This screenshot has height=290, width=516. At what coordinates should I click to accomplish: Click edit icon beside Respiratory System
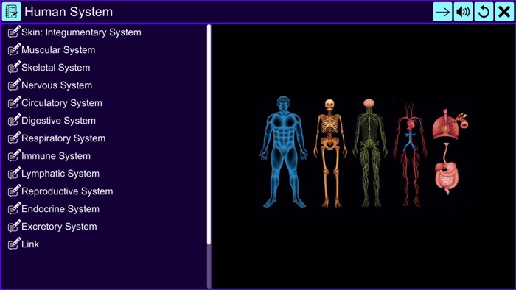tap(14, 138)
